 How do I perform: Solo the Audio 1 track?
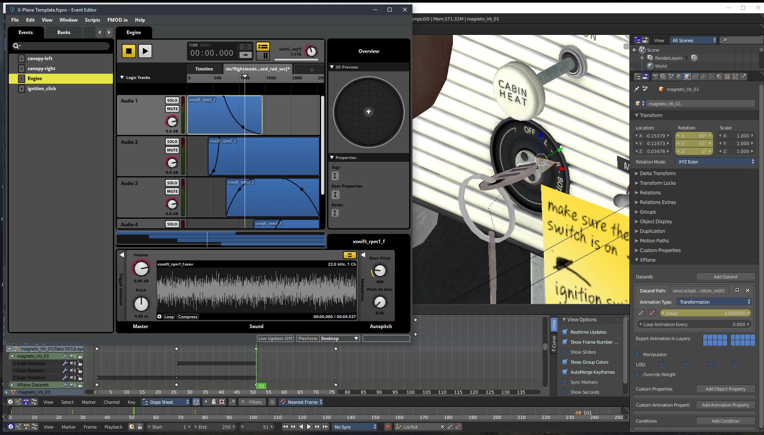172,101
